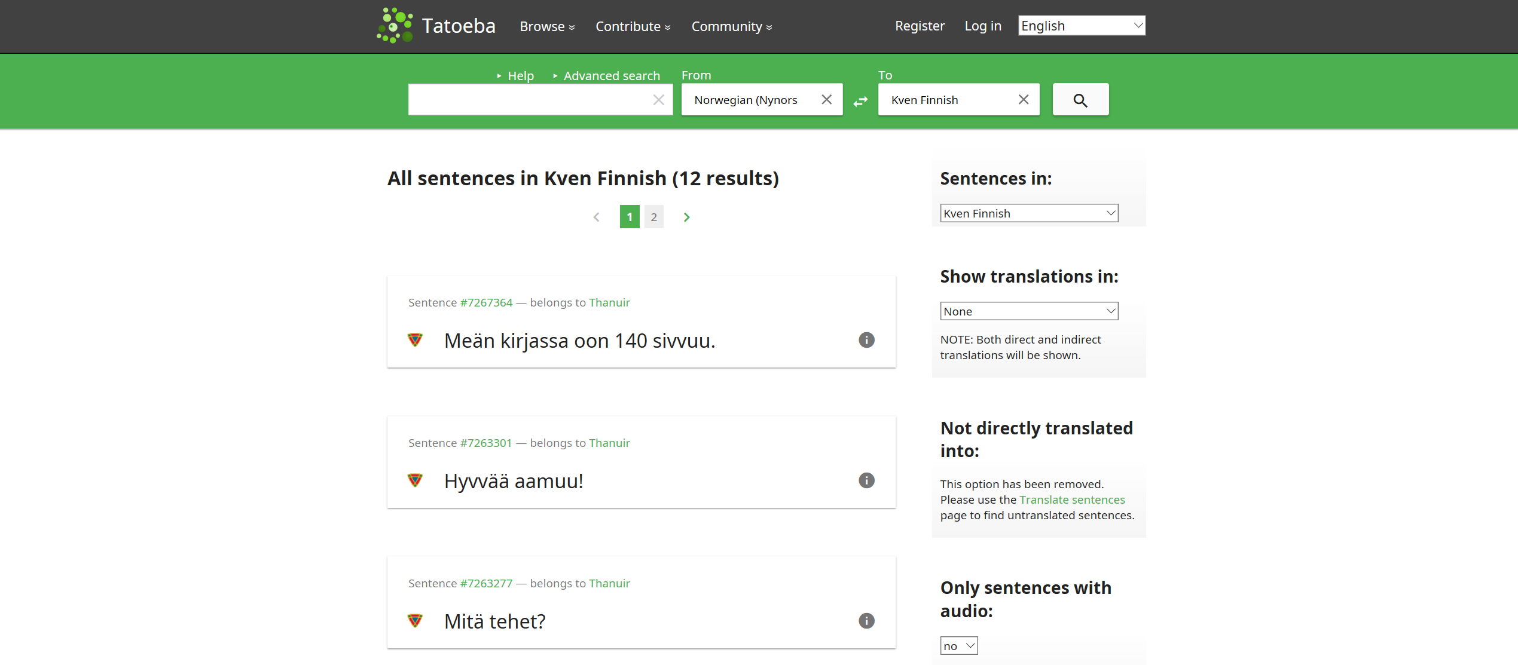Go to results page 2
This screenshot has width=1518, height=665.
point(653,217)
